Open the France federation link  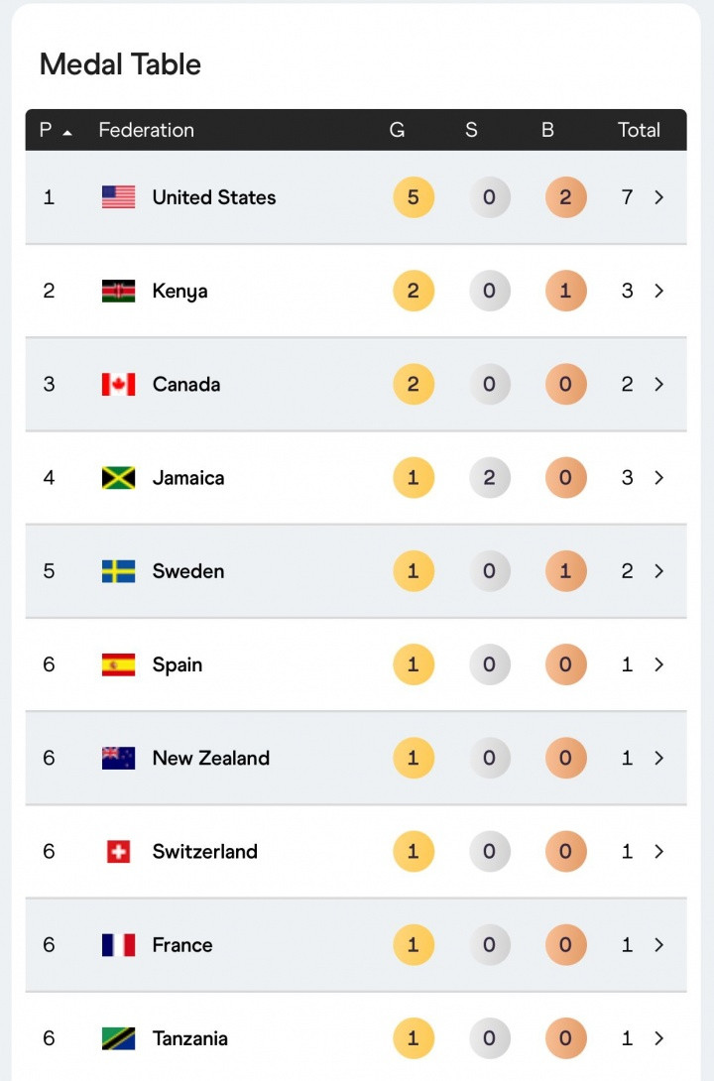[182, 945]
